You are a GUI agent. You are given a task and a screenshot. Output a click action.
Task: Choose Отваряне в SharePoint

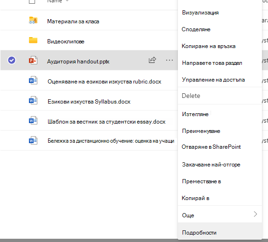[x=211, y=147]
